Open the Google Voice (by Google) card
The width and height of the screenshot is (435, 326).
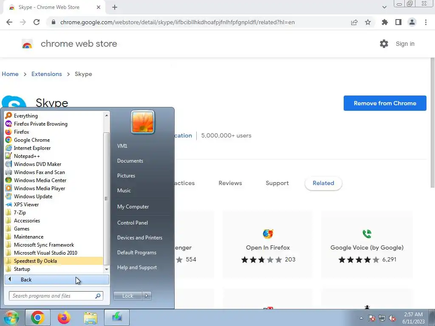[x=367, y=244]
